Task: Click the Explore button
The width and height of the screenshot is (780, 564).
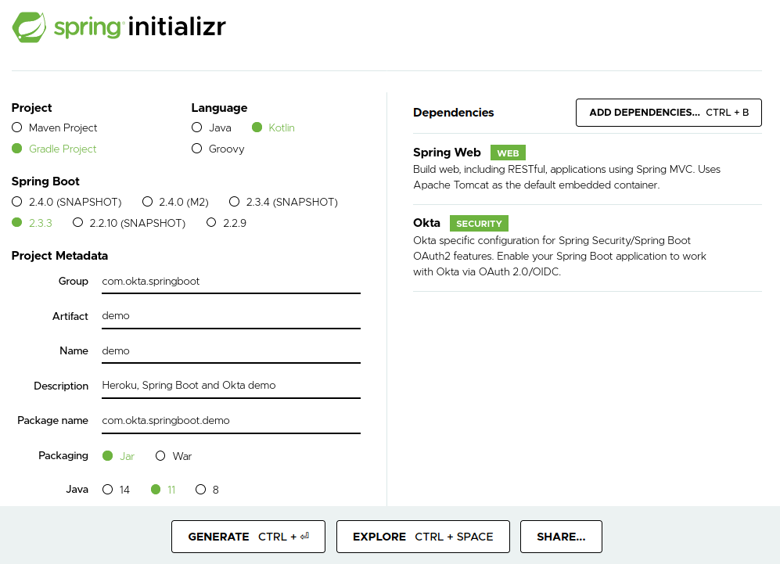Action: click(x=422, y=537)
